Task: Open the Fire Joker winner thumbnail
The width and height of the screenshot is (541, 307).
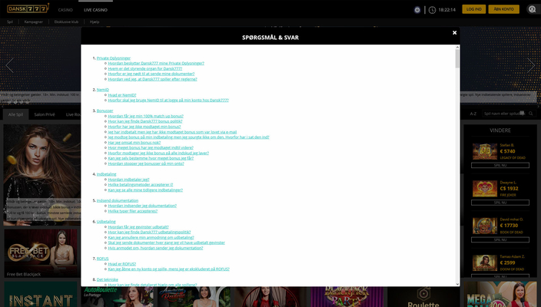Action: tap(485, 189)
